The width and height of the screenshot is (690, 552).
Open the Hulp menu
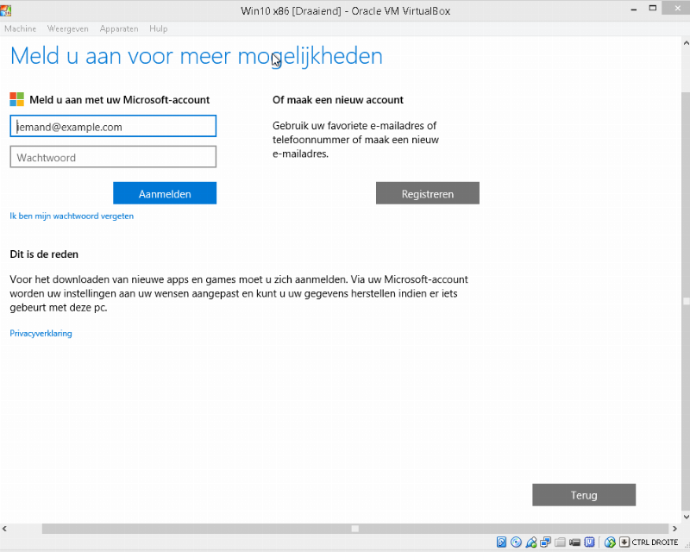(x=159, y=28)
